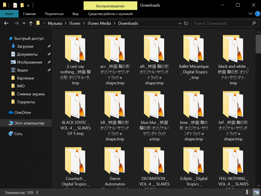261x196 pixels.
Task: Click the scrollbar down arrow
Action: click(258, 186)
